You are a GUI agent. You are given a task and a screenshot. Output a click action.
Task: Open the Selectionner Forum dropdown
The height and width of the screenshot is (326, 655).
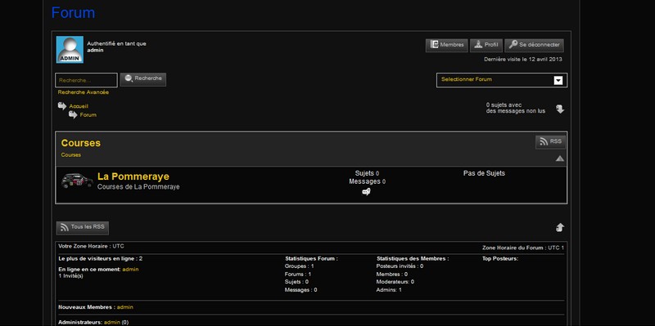(502, 80)
